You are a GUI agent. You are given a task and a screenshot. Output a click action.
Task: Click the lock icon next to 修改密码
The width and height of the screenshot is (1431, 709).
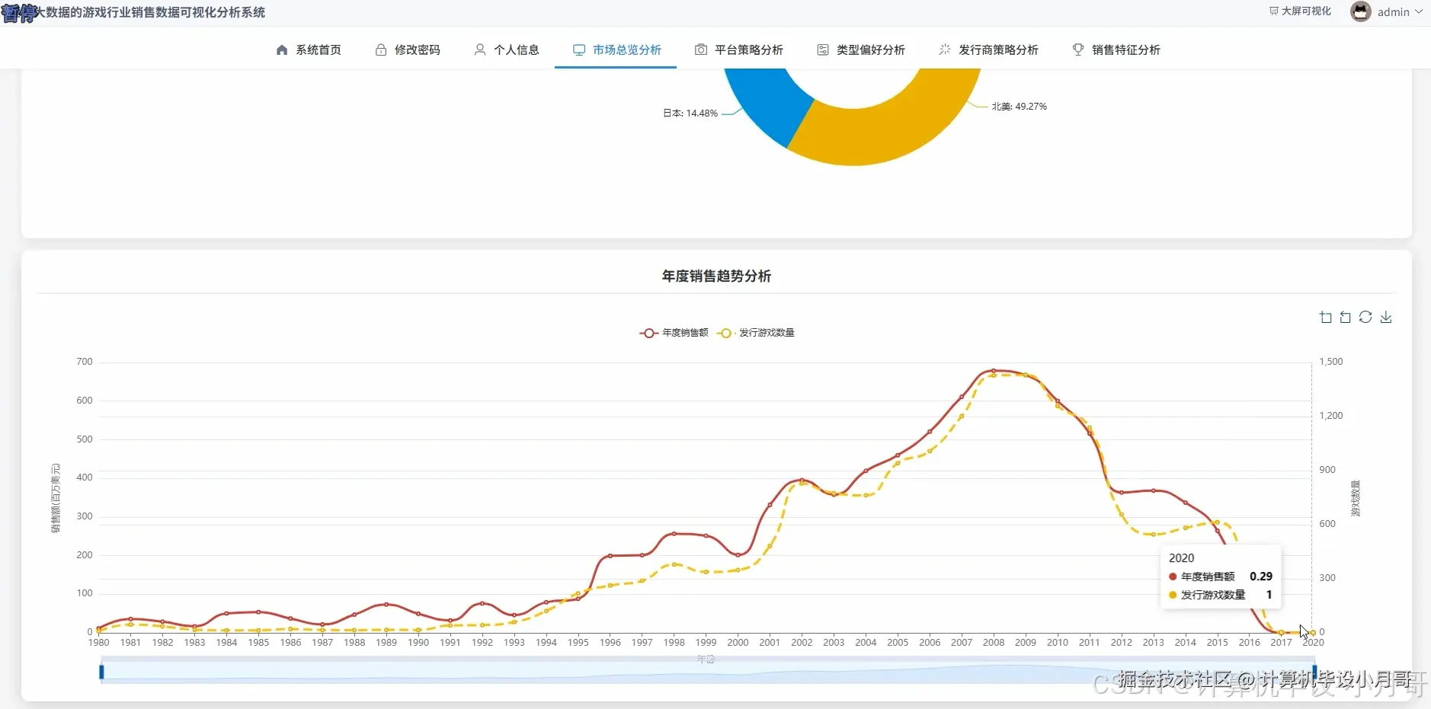[x=380, y=50]
